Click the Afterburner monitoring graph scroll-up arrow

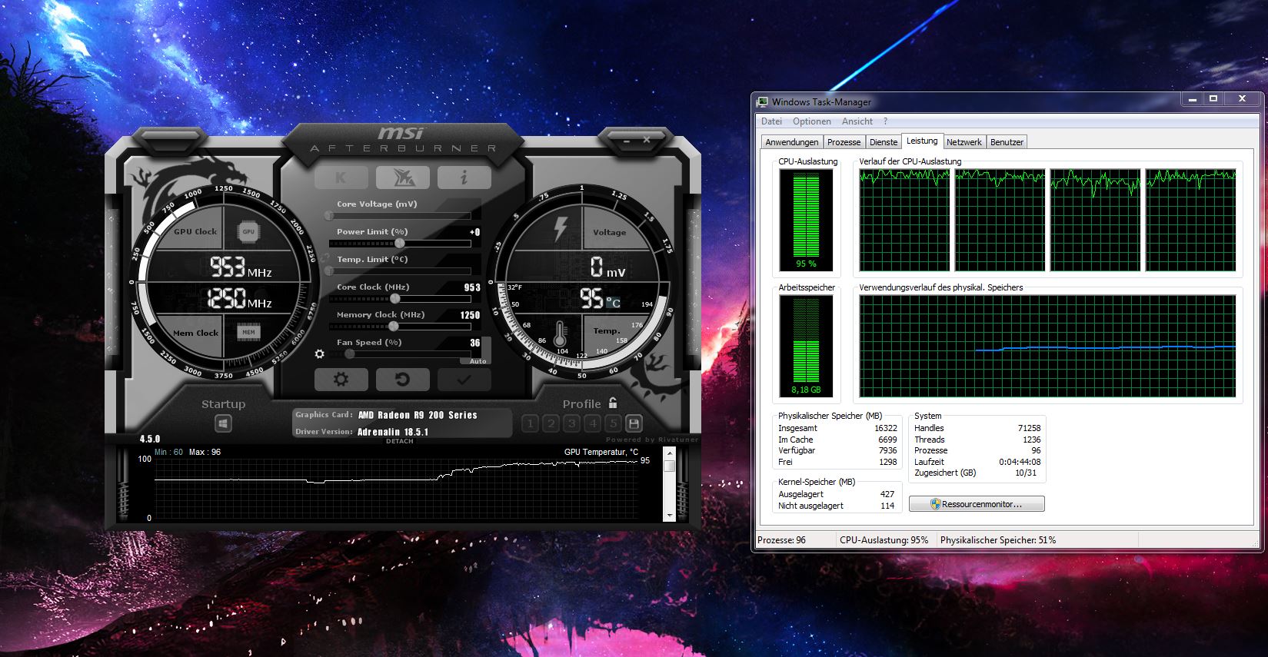pyautogui.click(x=669, y=453)
